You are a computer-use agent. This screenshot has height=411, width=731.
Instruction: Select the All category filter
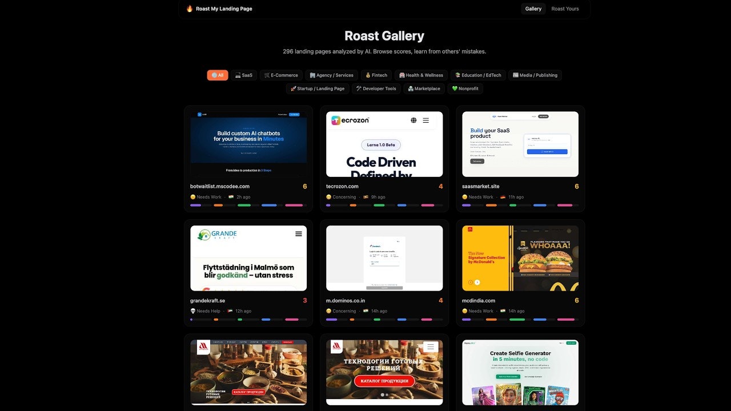pos(218,75)
